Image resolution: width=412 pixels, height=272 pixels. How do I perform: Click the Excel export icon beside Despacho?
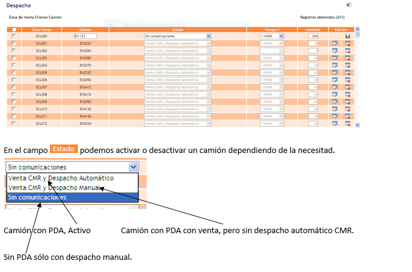point(349,4)
